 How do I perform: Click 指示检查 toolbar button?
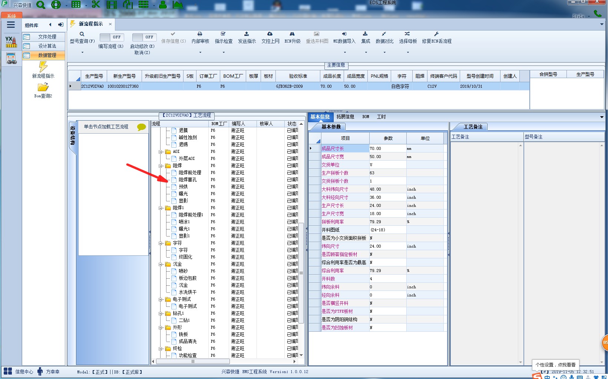coord(224,37)
